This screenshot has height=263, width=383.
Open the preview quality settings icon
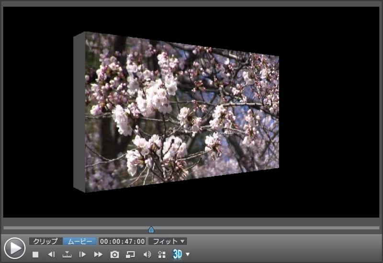(161, 254)
